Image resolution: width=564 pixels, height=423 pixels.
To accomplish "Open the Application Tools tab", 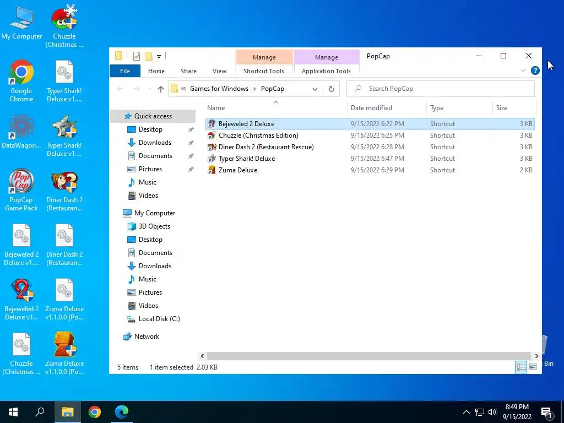I will 326,71.
